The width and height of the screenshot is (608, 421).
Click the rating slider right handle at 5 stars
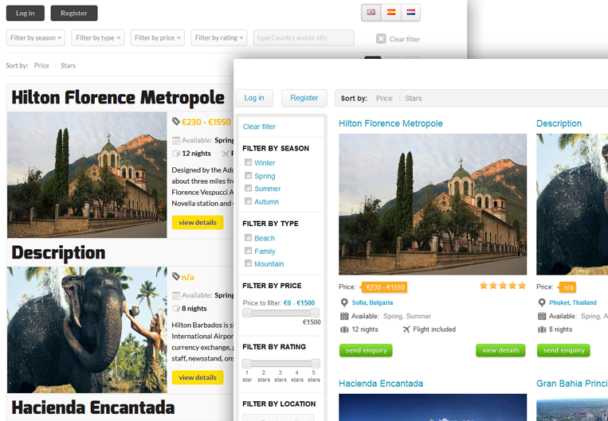[316, 363]
